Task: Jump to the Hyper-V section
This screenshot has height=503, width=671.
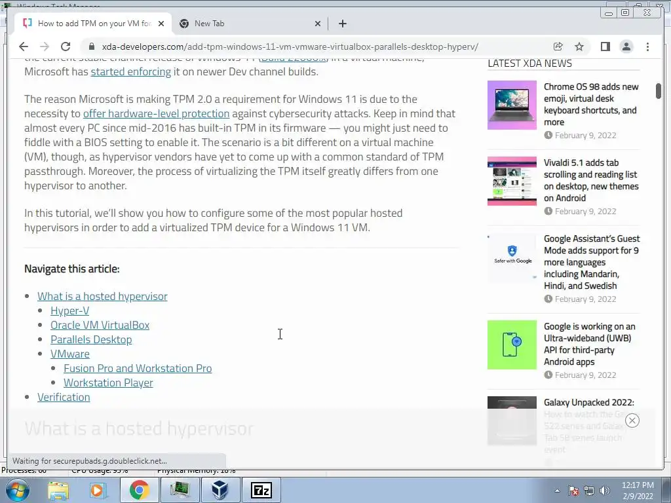Action: click(69, 310)
